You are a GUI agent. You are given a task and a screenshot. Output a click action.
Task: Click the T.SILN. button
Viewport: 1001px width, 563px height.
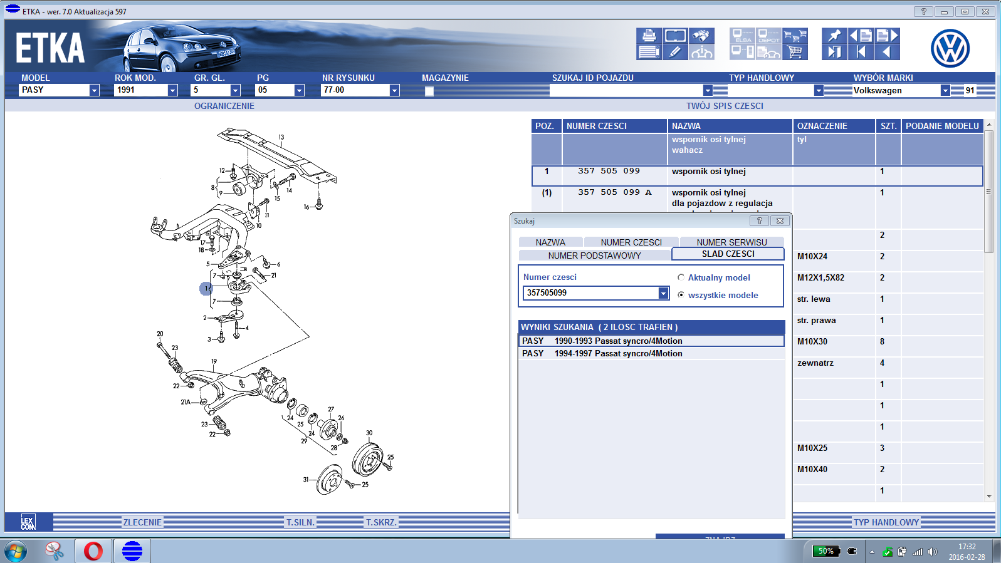click(x=300, y=522)
